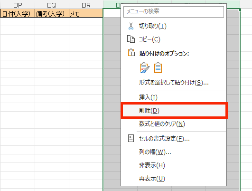This screenshot has width=252, height=191.
Task: Click the メモ header cell
Action: 86,13
